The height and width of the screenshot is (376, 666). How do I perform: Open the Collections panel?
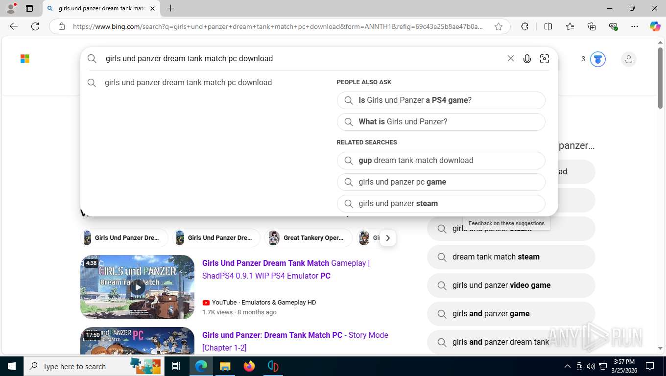tap(592, 26)
